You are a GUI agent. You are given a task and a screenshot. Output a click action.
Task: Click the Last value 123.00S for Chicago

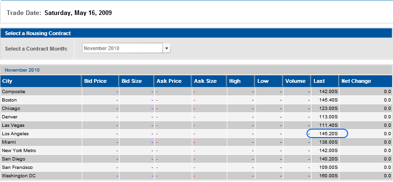328,109
